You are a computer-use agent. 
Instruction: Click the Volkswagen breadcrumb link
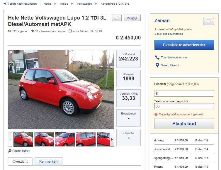coord(84,4)
